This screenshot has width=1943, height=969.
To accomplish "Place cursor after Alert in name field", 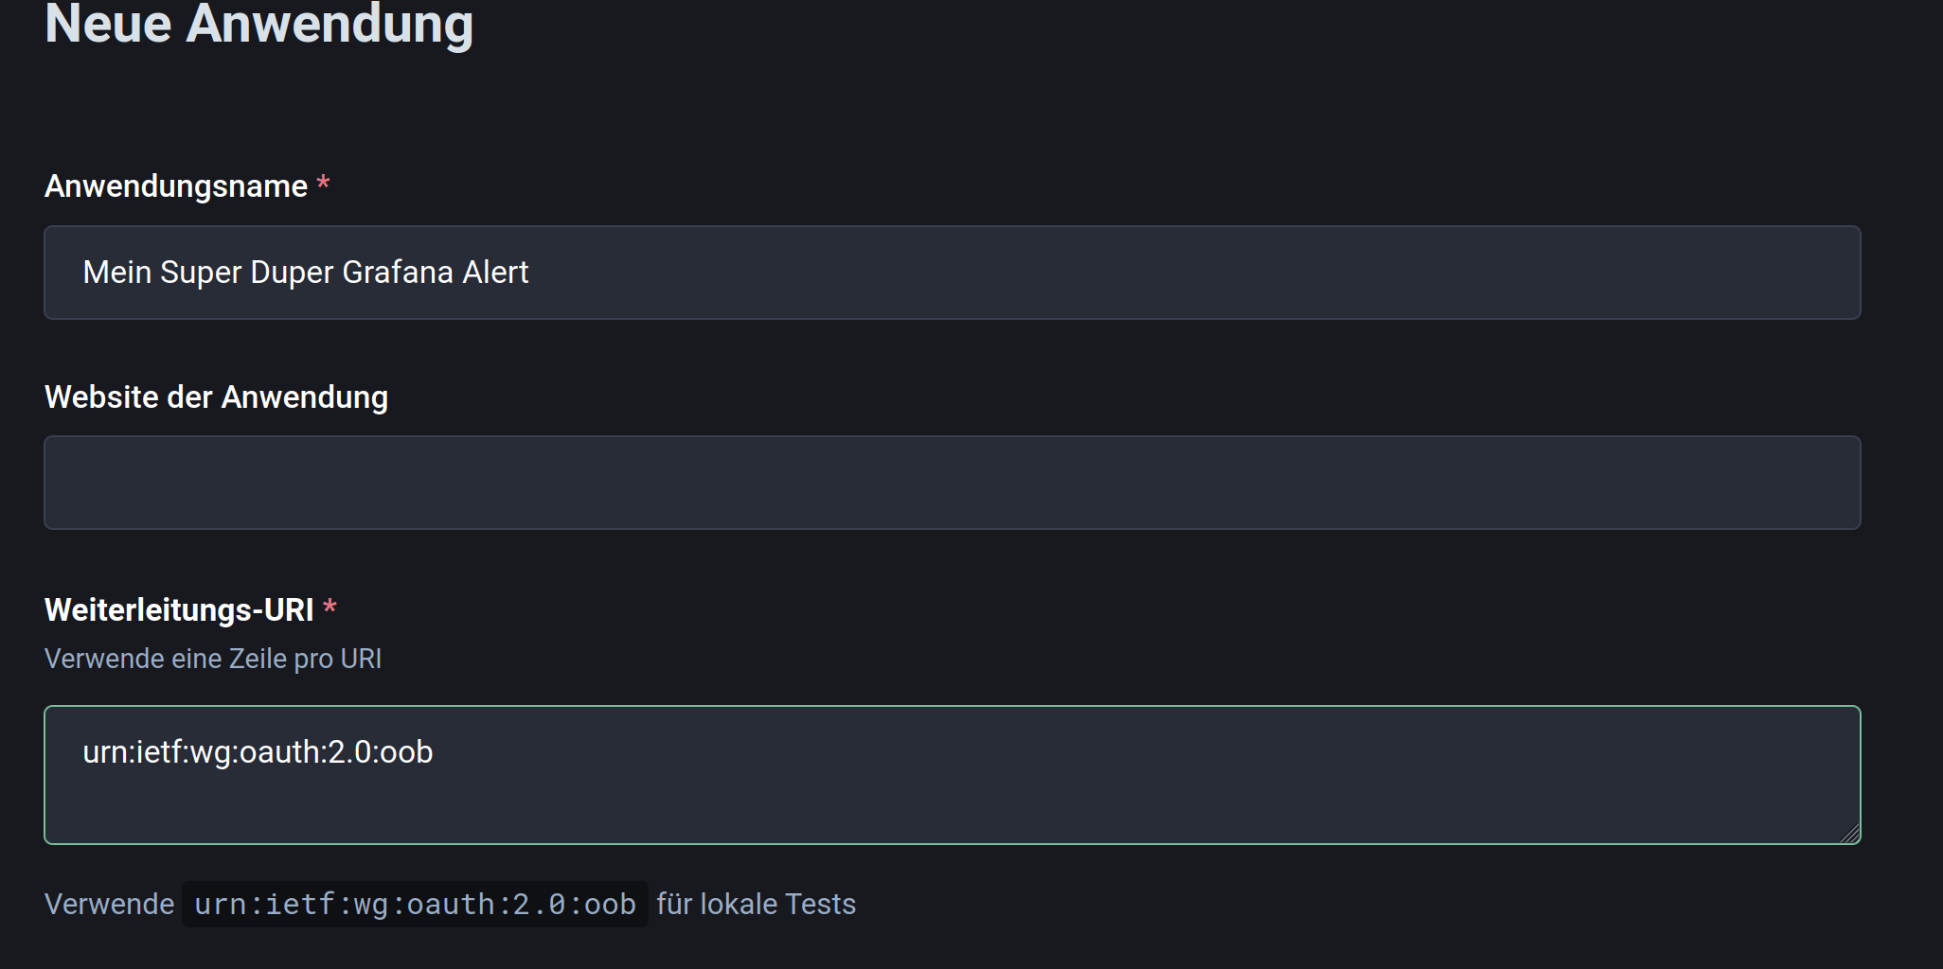I will pos(530,273).
